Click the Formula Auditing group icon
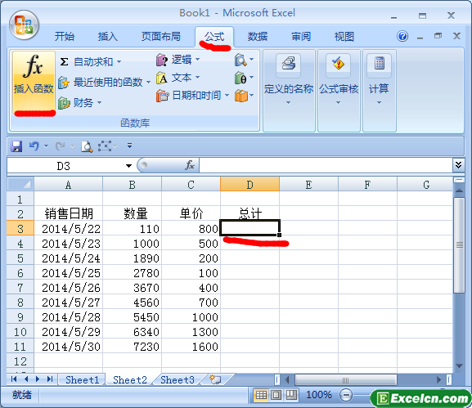This screenshot has height=408, width=472. click(x=338, y=65)
